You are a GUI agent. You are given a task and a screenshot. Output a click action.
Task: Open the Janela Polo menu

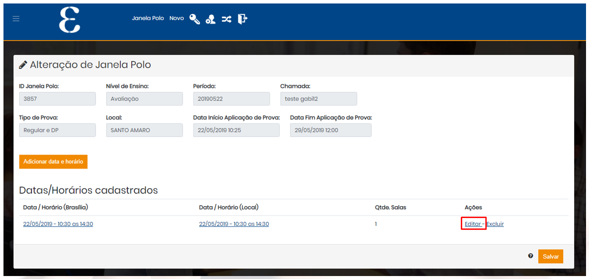coord(148,18)
